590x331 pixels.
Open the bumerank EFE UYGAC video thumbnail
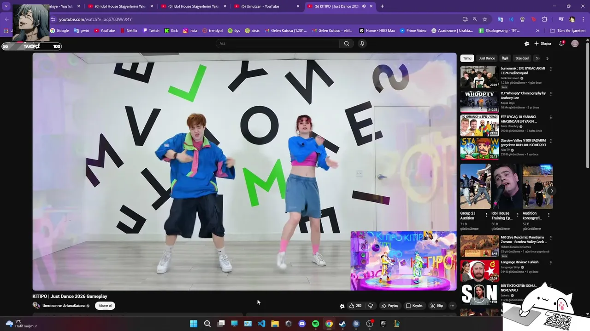coord(479,77)
